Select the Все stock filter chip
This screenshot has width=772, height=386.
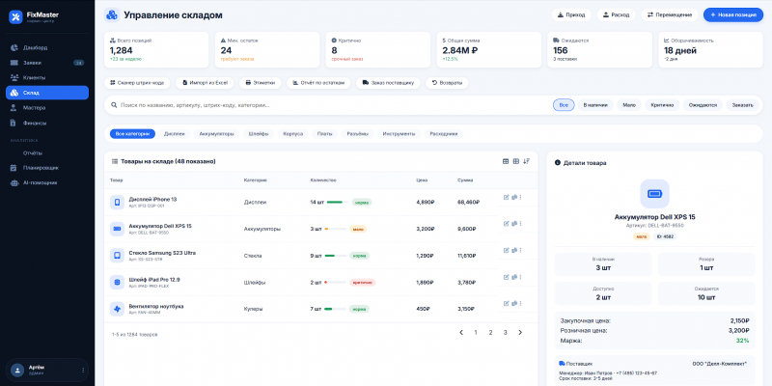point(564,105)
